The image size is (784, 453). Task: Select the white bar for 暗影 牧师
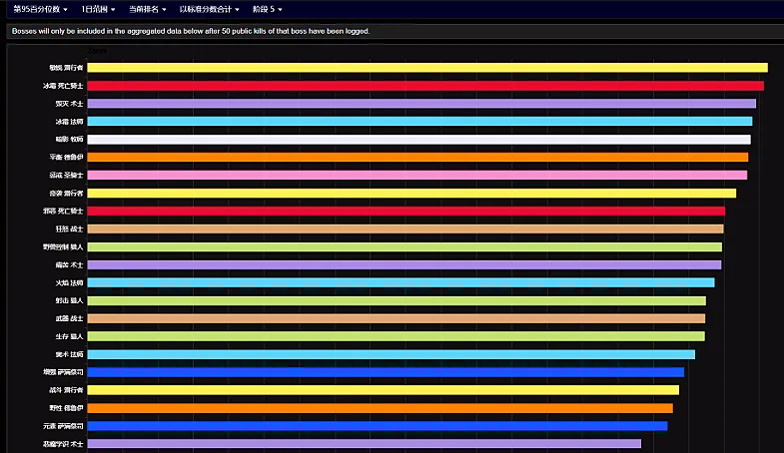pyautogui.click(x=419, y=140)
